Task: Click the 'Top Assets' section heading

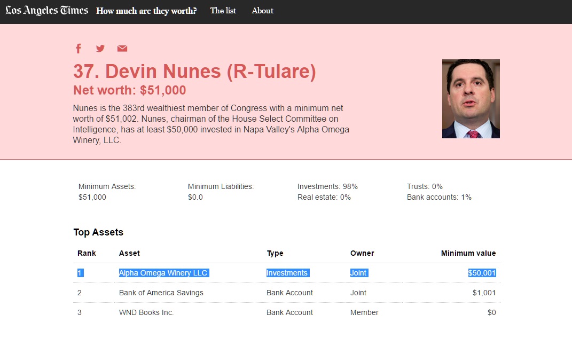Action: 98,232
